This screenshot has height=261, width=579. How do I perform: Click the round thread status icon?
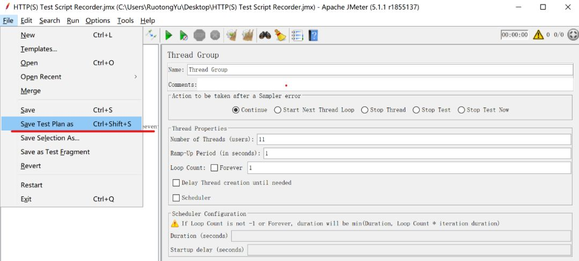573,35
